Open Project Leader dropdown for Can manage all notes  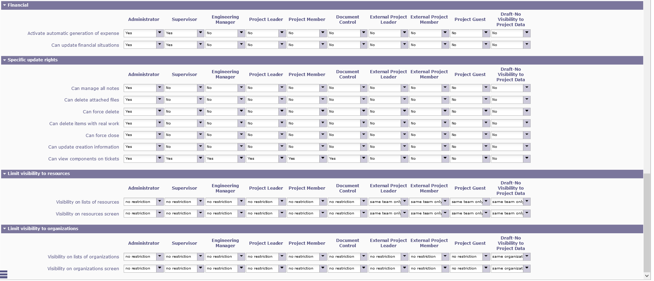282,88
